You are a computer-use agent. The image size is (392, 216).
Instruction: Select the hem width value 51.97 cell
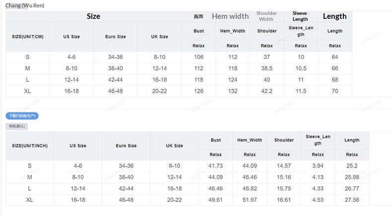[249, 200]
